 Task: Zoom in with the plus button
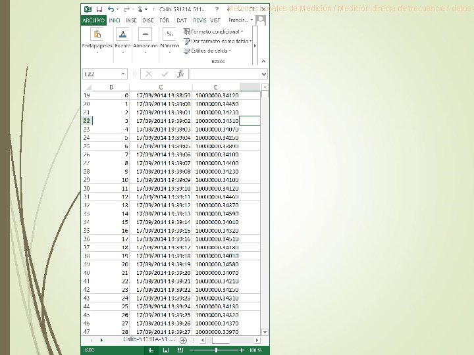[241, 350]
